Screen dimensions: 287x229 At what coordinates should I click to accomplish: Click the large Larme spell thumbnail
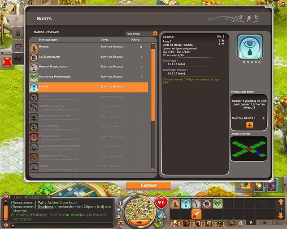coord(249,47)
